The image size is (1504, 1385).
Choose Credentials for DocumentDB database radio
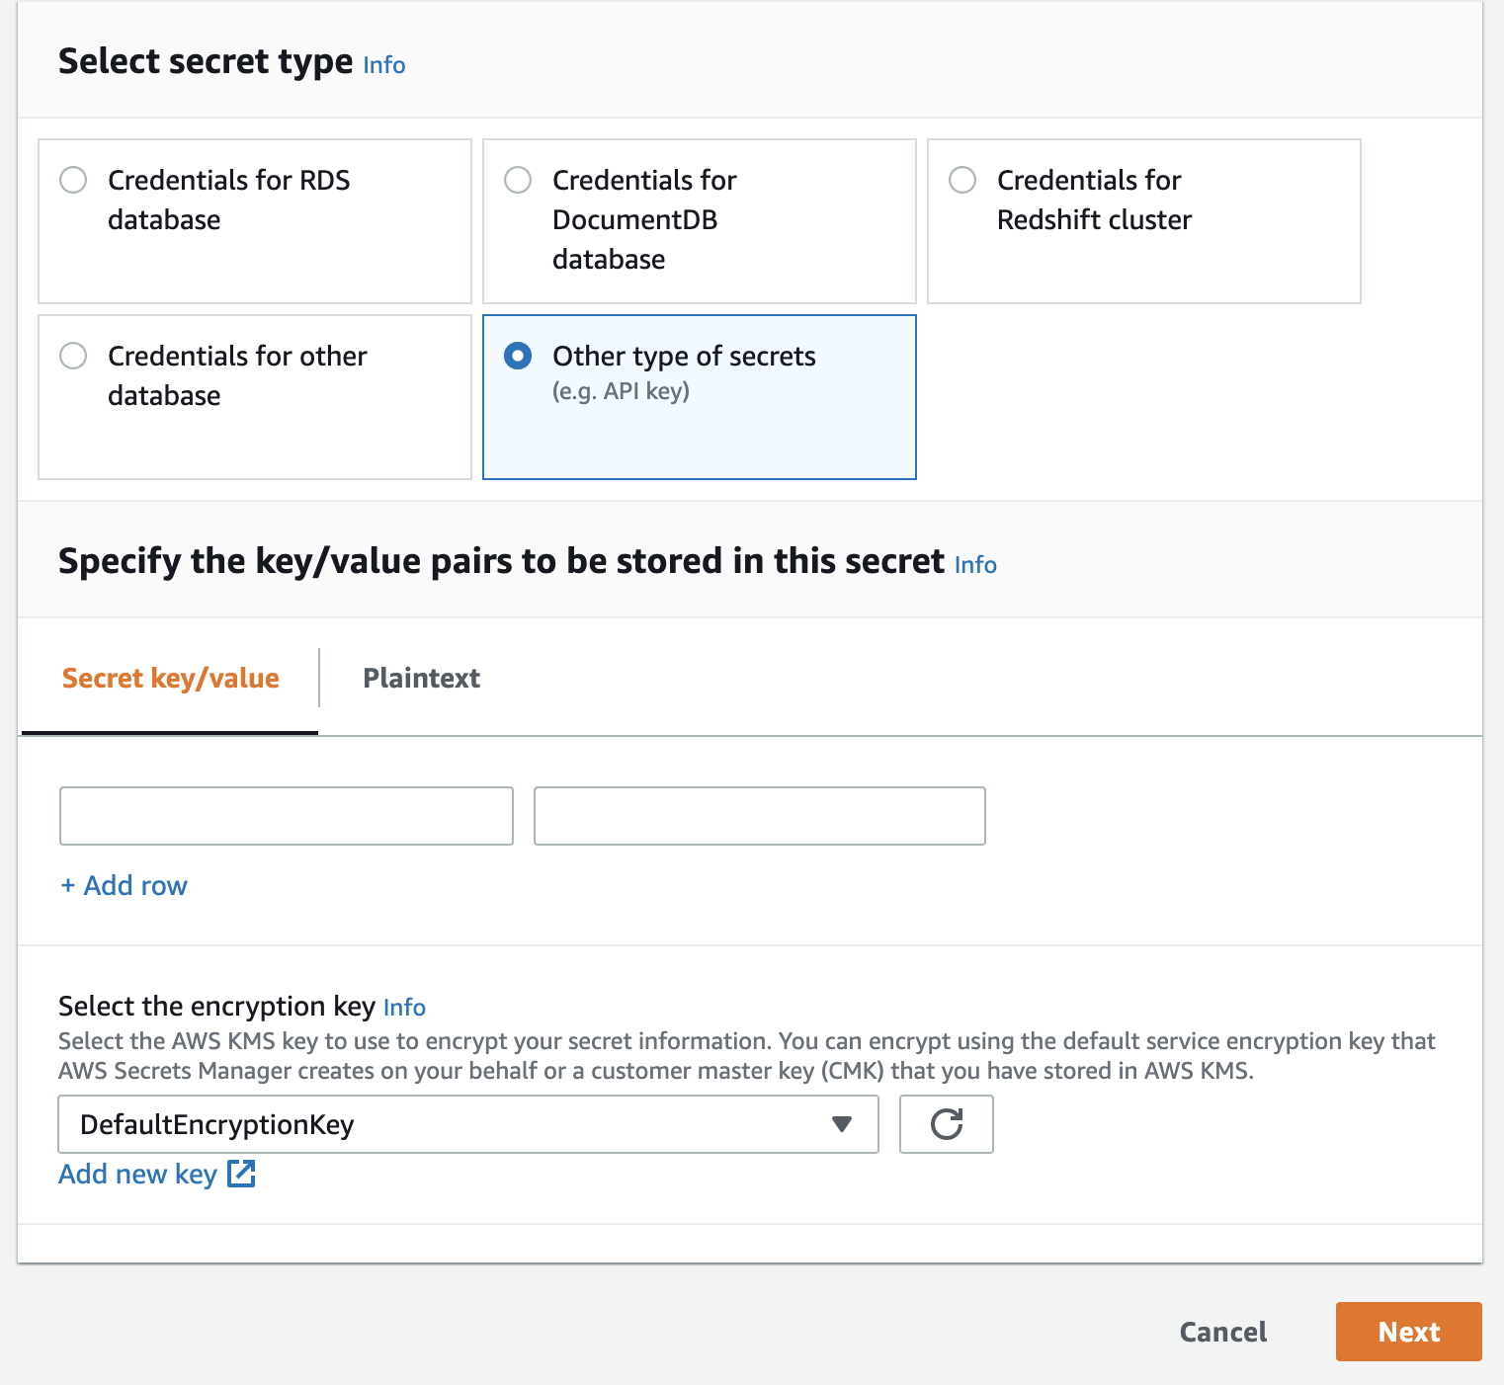518,180
